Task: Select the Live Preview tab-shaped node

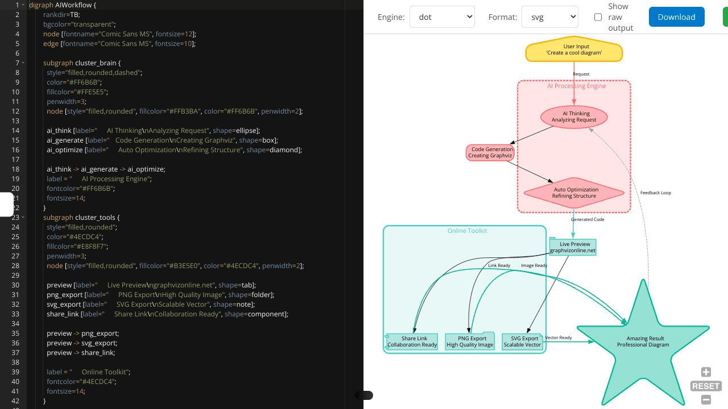Action: click(x=573, y=247)
